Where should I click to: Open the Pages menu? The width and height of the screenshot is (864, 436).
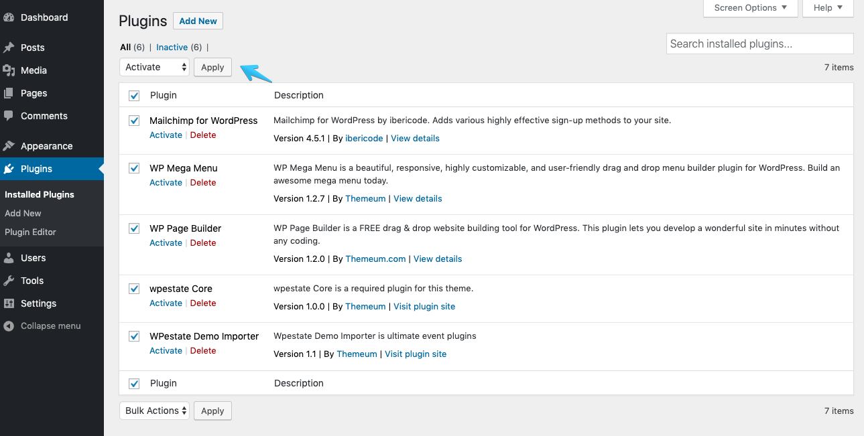[34, 93]
